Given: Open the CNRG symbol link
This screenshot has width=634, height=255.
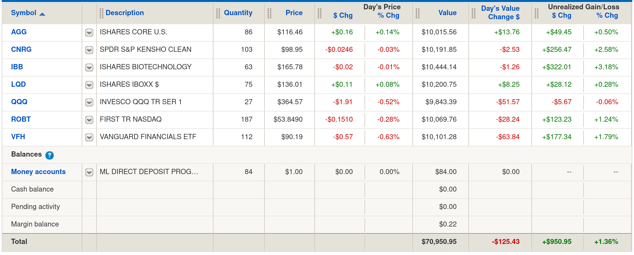Looking at the screenshot, I should pos(21,49).
